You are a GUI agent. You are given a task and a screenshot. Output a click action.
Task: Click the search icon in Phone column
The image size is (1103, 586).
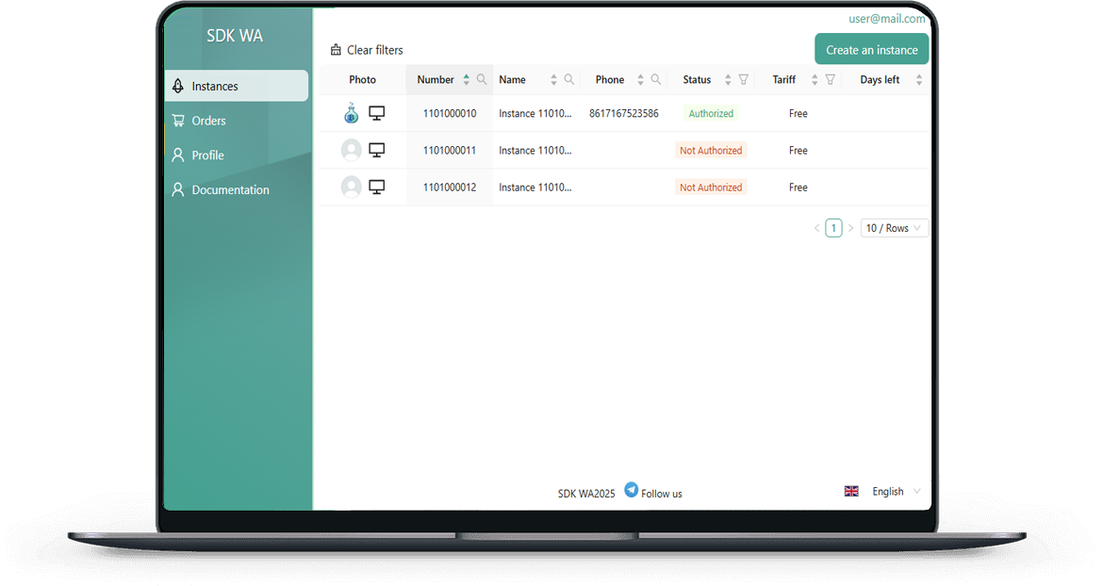click(656, 80)
